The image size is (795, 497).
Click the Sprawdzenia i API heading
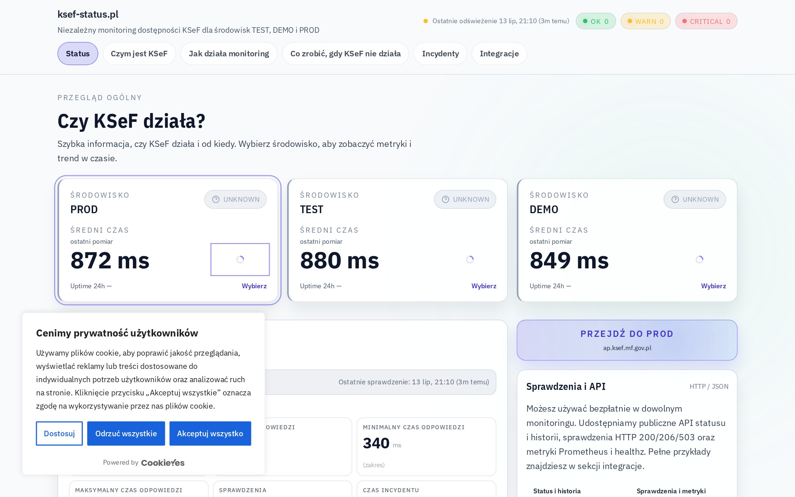click(x=566, y=387)
